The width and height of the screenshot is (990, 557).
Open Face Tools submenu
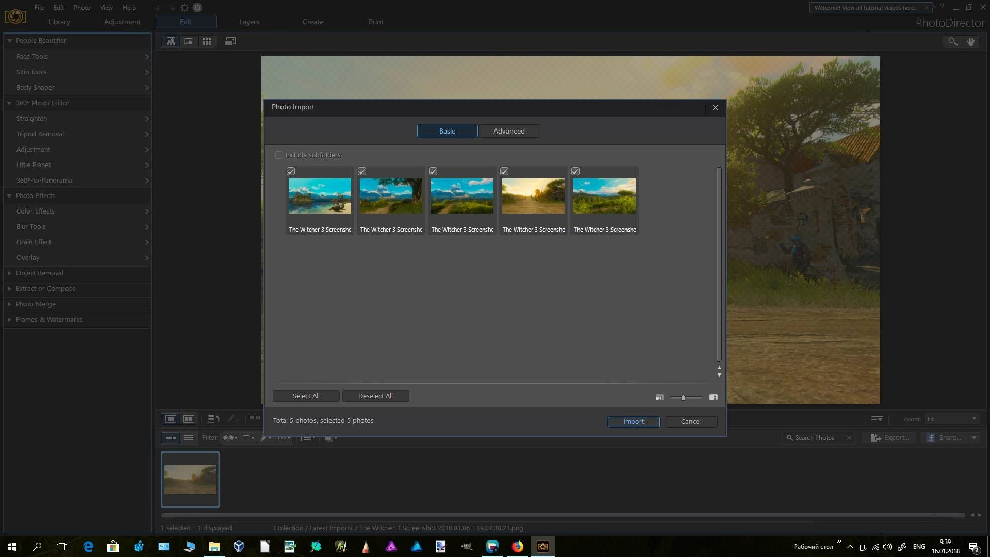coord(77,56)
